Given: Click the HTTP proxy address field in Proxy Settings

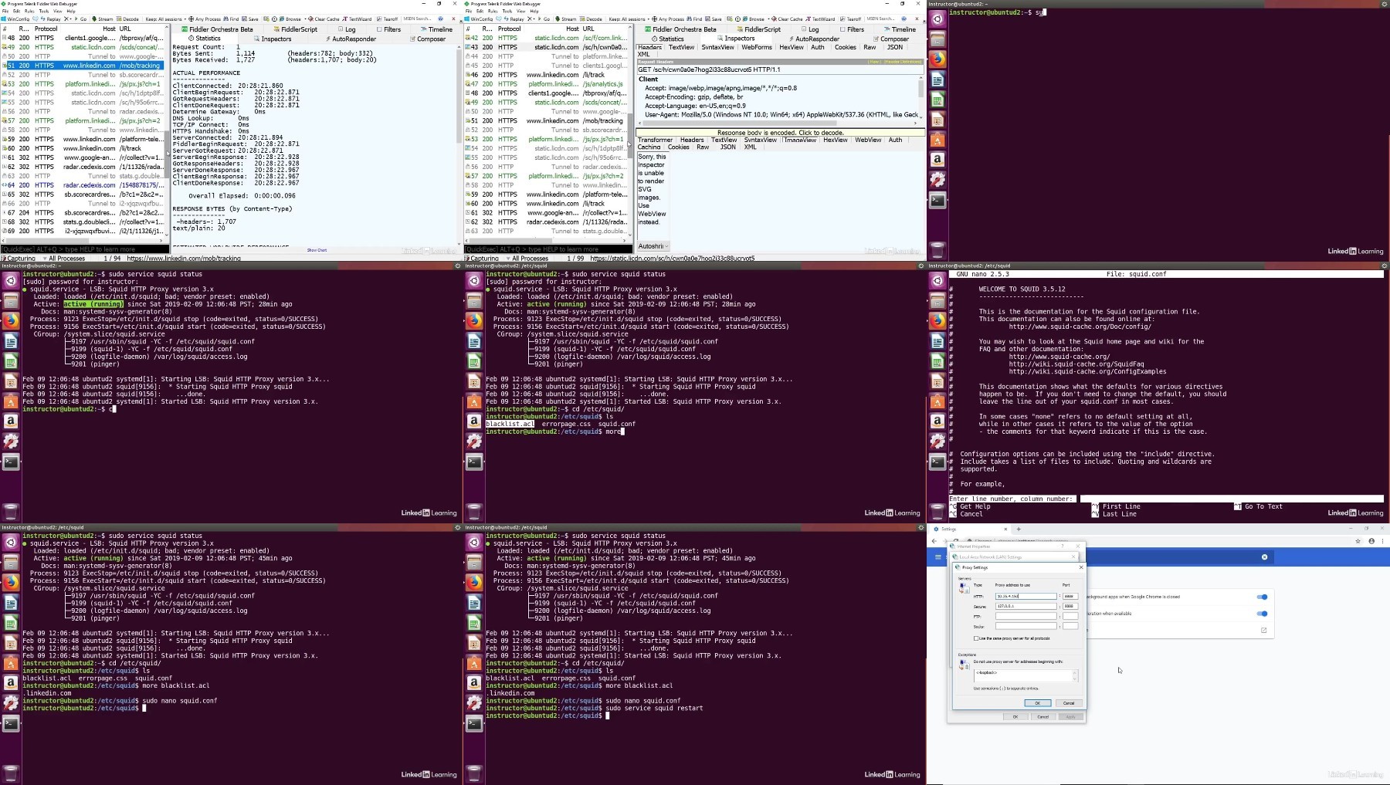Looking at the screenshot, I should click(1026, 596).
